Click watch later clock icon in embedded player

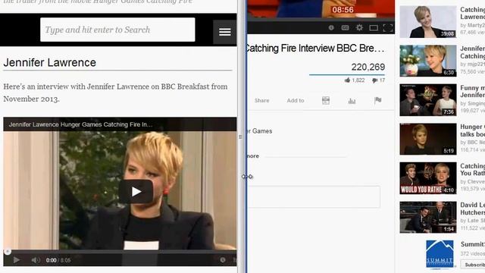point(223,260)
